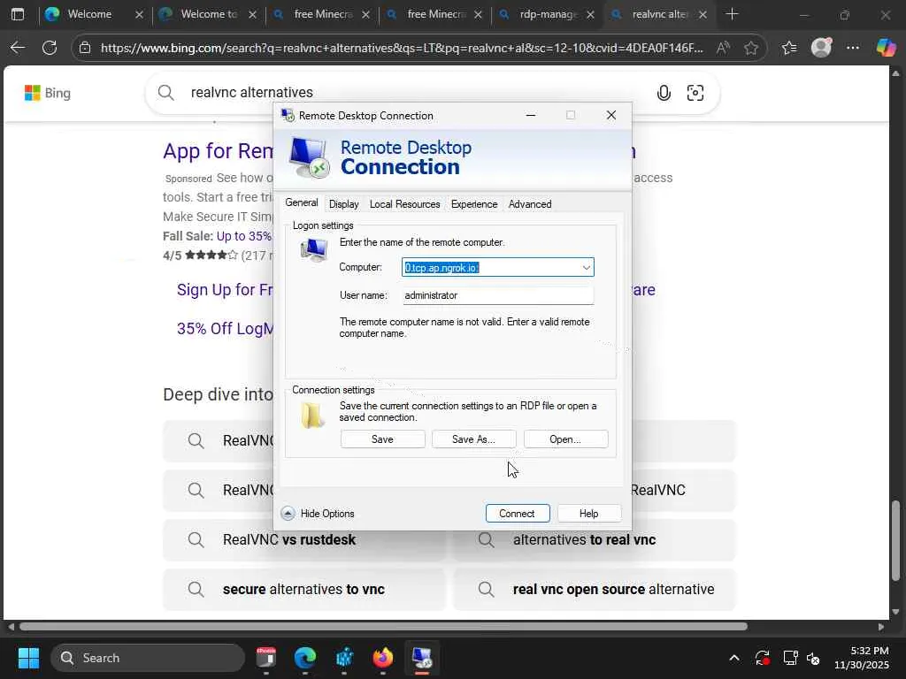Reload the Bing search page
The height and width of the screenshot is (679, 906).
click(x=50, y=48)
